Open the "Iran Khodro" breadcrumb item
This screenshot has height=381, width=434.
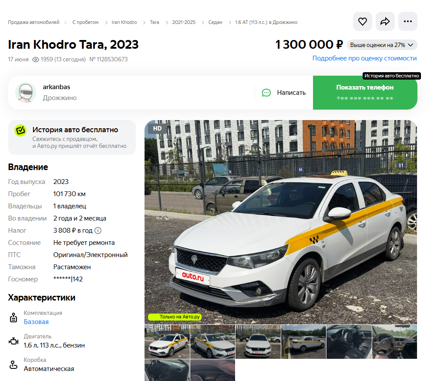[x=124, y=22]
